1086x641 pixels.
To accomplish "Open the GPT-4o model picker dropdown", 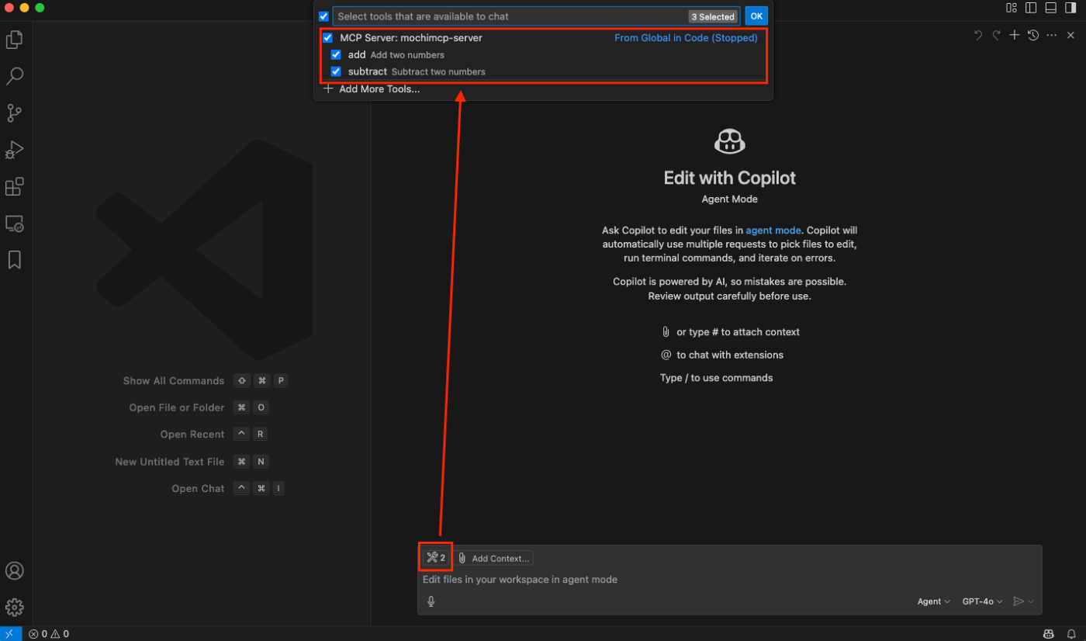I will (982, 601).
